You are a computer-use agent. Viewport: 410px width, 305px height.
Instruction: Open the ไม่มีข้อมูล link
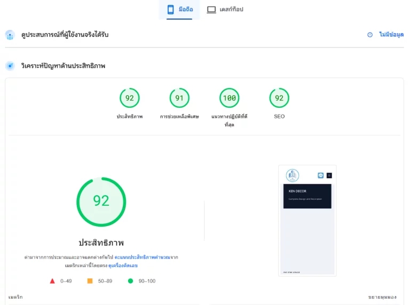pos(391,35)
